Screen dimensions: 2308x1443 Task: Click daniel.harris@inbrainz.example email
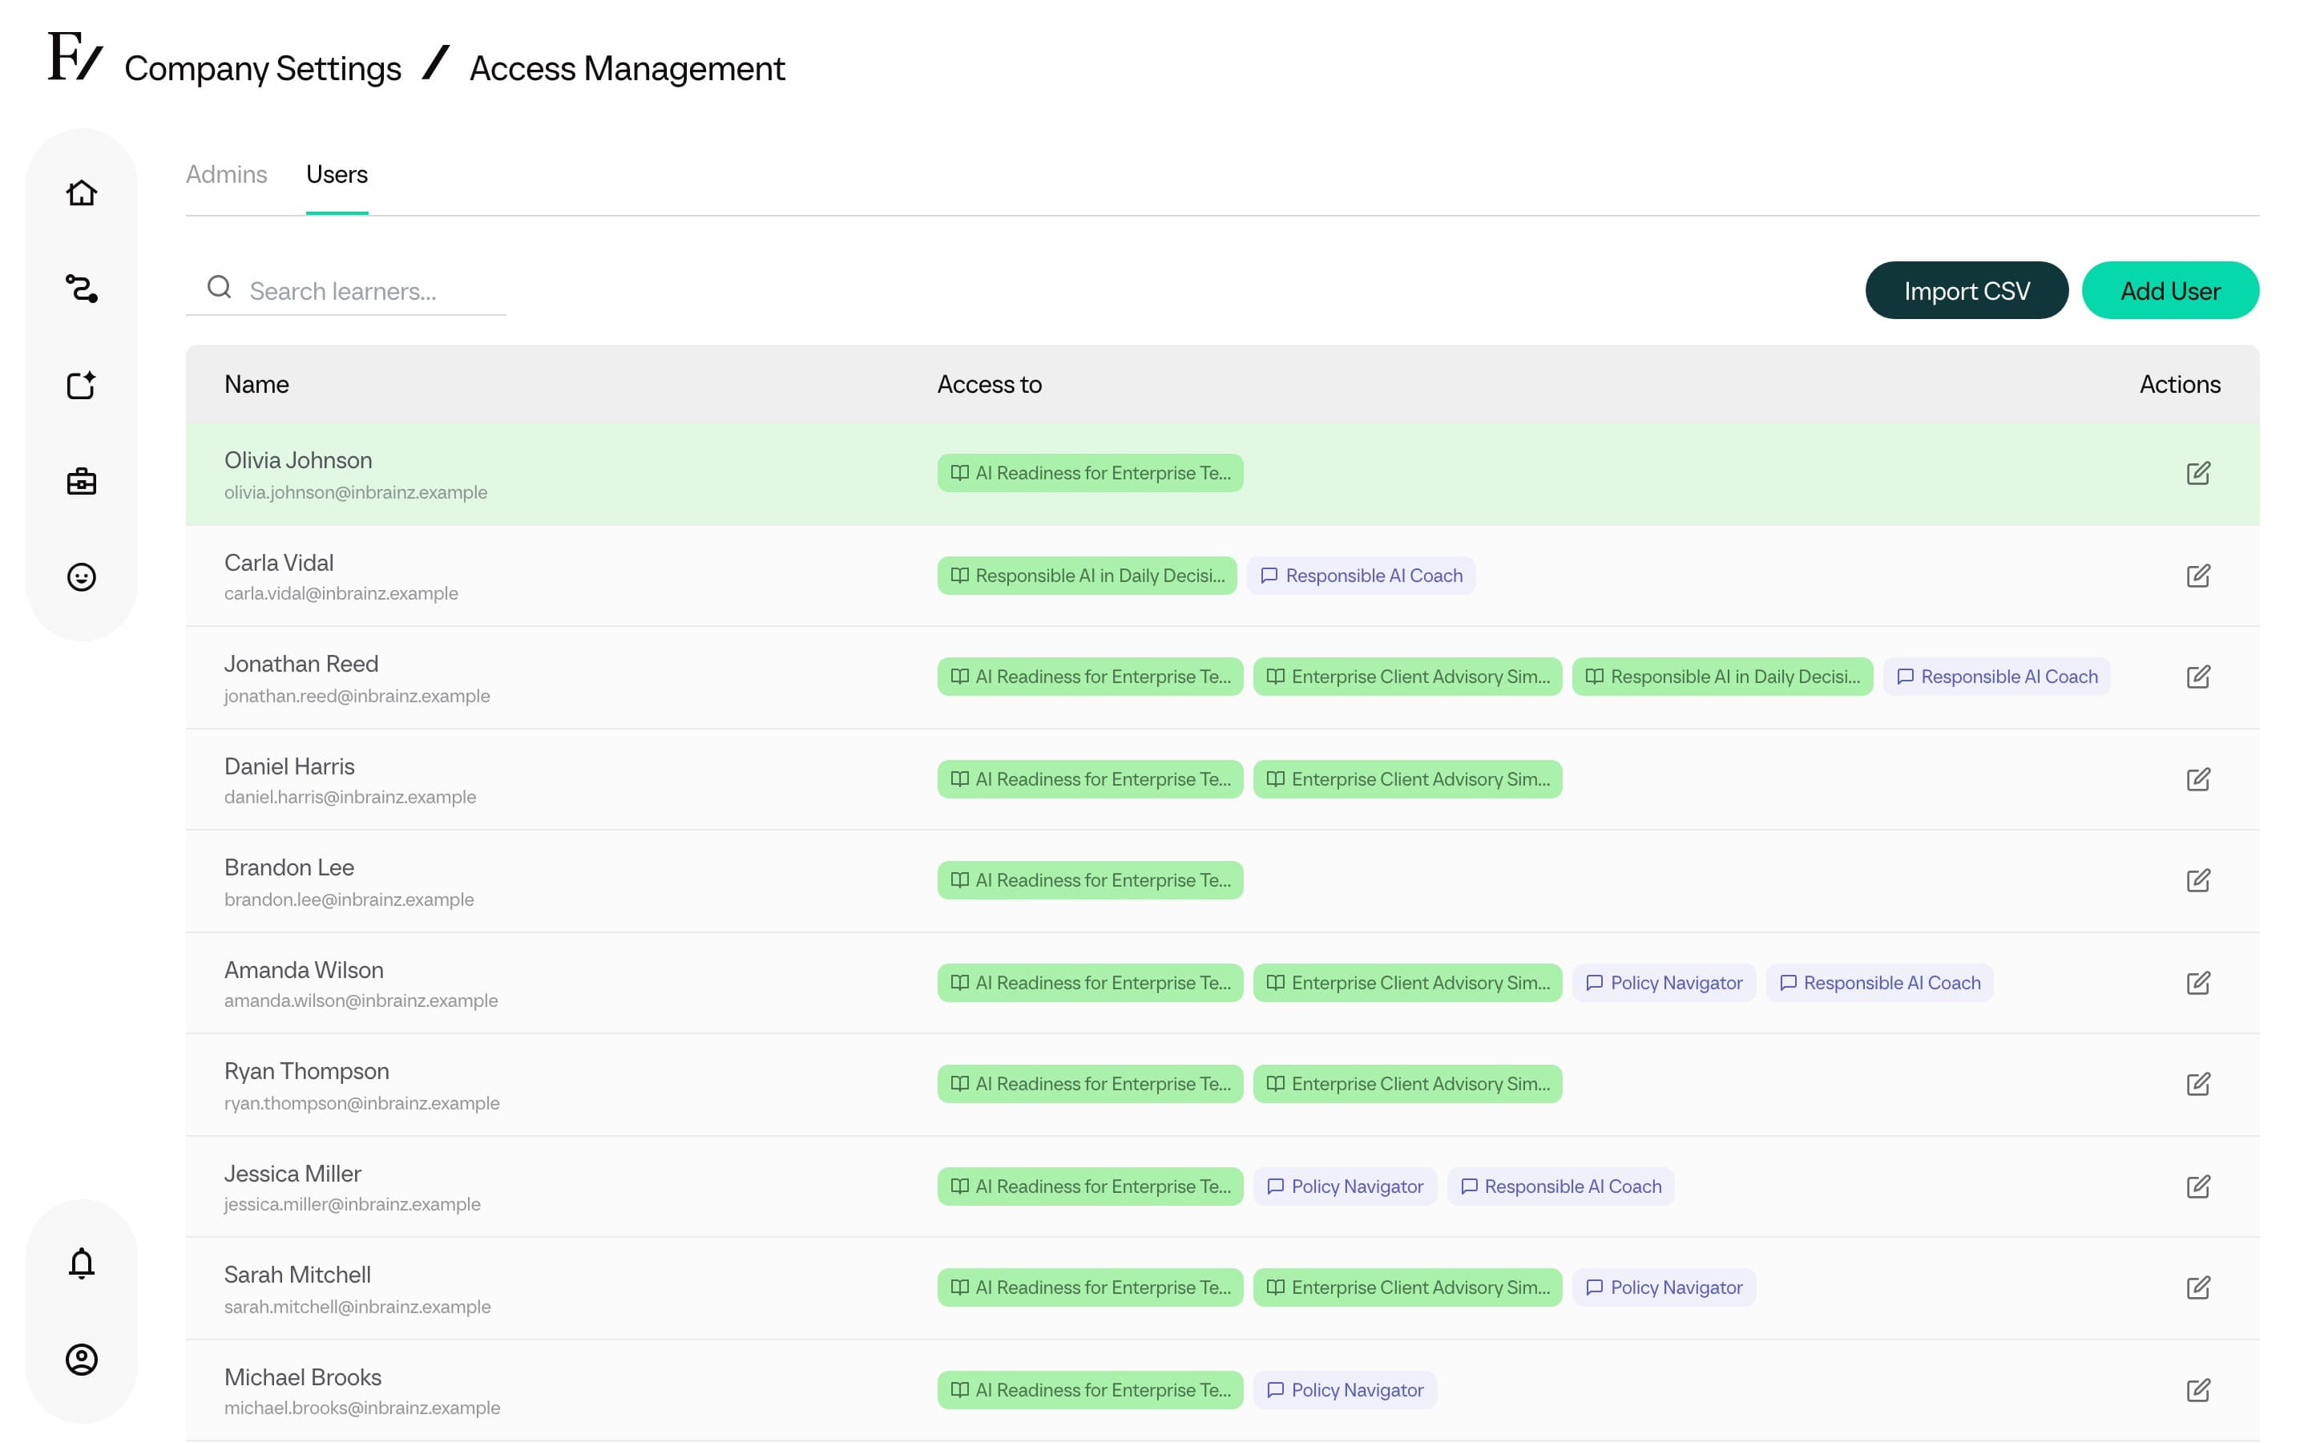pos(350,797)
